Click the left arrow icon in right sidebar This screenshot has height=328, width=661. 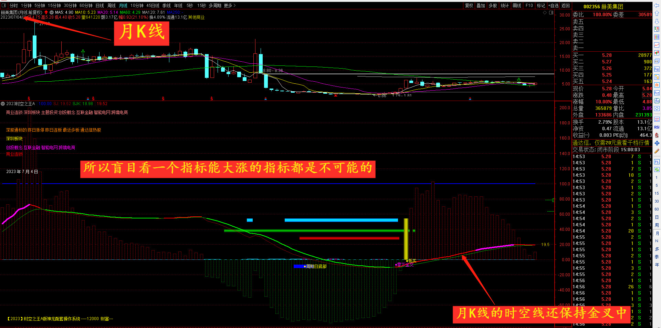pyautogui.click(x=657, y=6)
